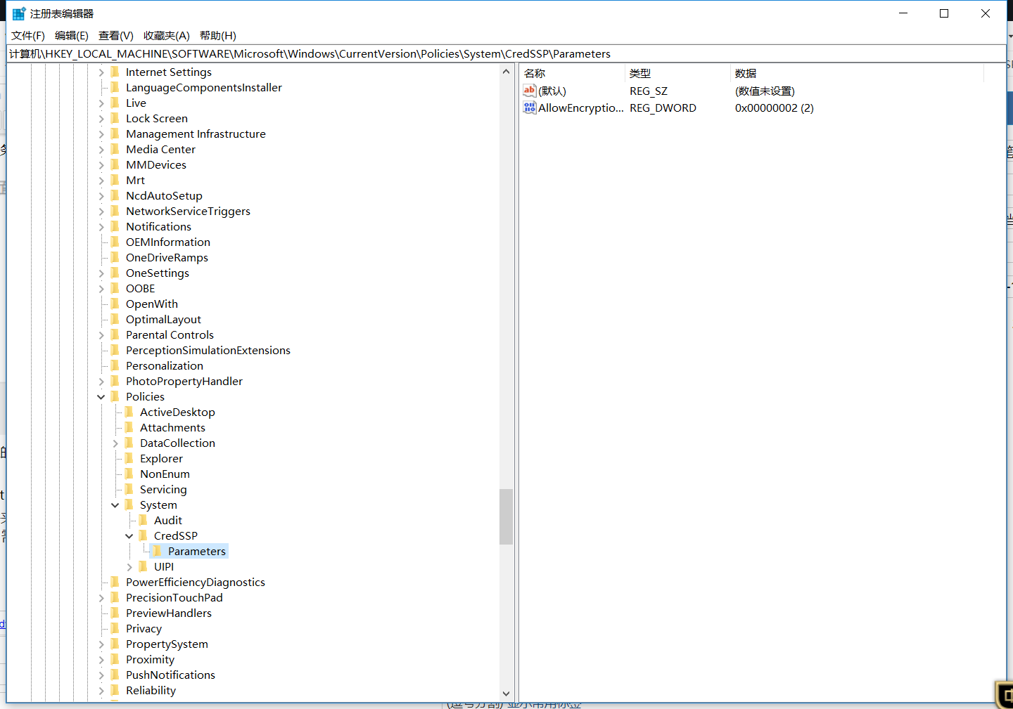The height and width of the screenshot is (709, 1013).
Task: Click the Reliability folder icon
Action: click(x=115, y=690)
